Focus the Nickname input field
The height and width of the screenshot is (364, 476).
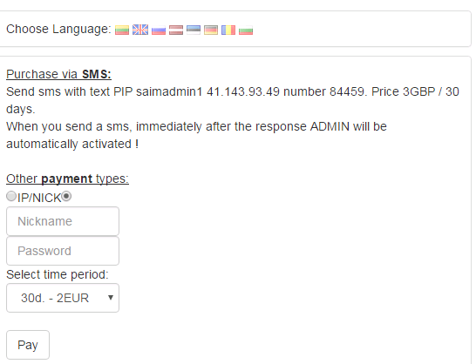[63, 221]
